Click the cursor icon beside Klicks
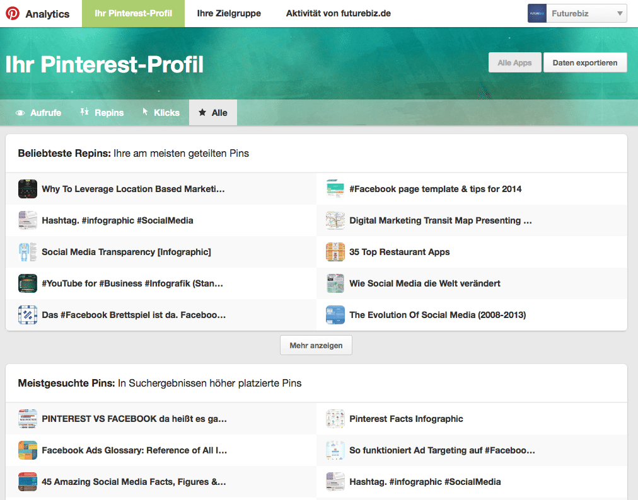The width and height of the screenshot is (638, 500). point(145,112)
